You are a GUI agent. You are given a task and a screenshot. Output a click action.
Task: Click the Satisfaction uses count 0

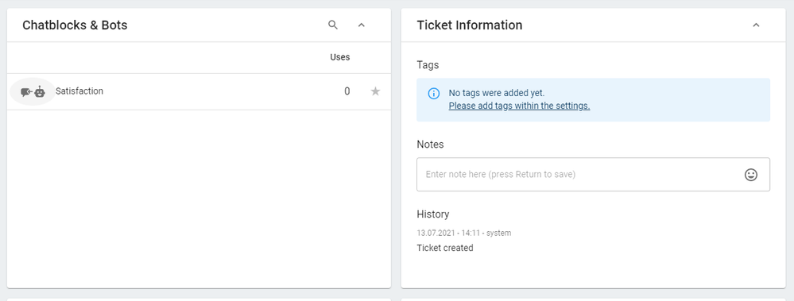347,91
